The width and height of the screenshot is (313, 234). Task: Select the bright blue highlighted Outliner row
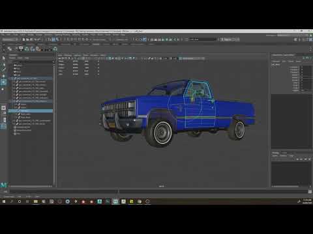(x=31, y=111)
